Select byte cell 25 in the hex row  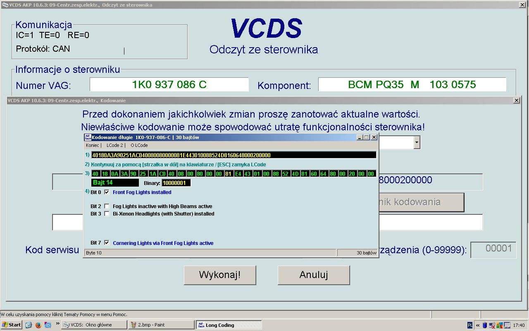point(143,174)
